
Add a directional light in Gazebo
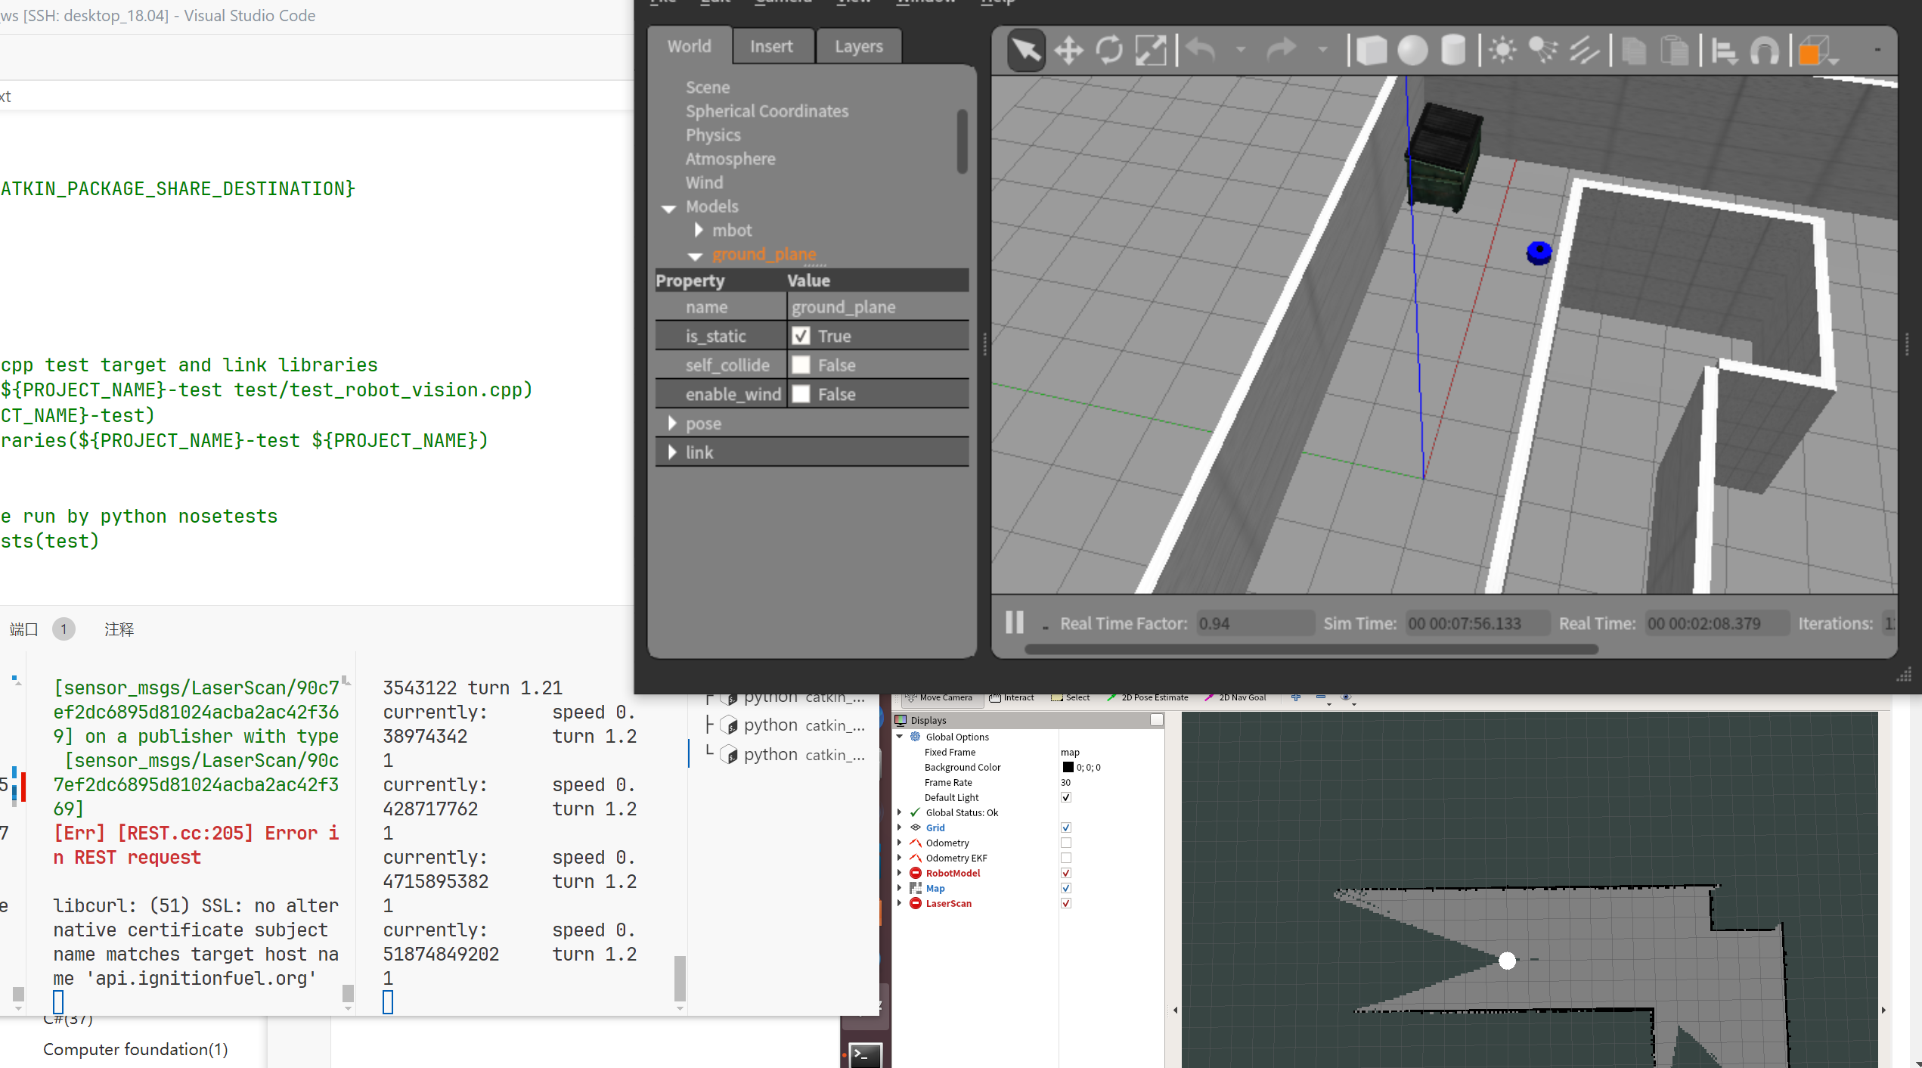coord(1584,51)
